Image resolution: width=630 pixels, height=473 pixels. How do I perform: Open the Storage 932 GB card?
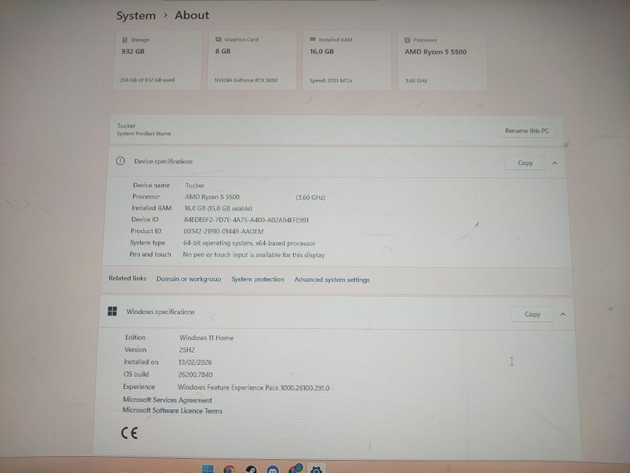157,60
